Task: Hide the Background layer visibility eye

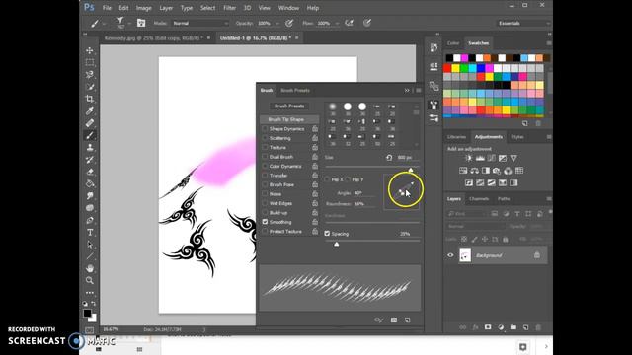Action: pos(450,255)
